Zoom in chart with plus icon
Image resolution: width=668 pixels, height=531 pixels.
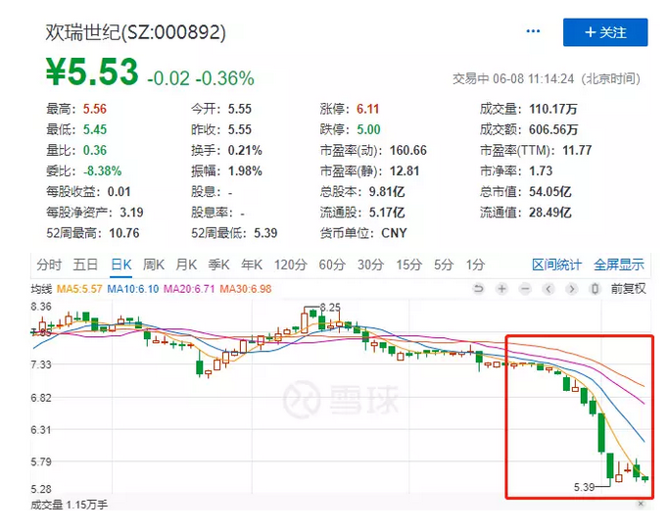tap(501, 289)
